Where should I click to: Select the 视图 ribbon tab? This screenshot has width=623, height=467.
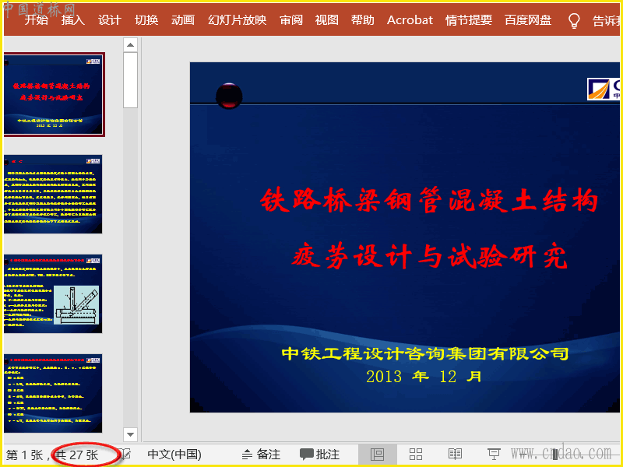326,20
